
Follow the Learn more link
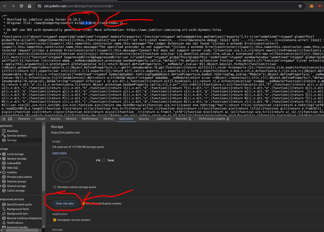(59, 153)
